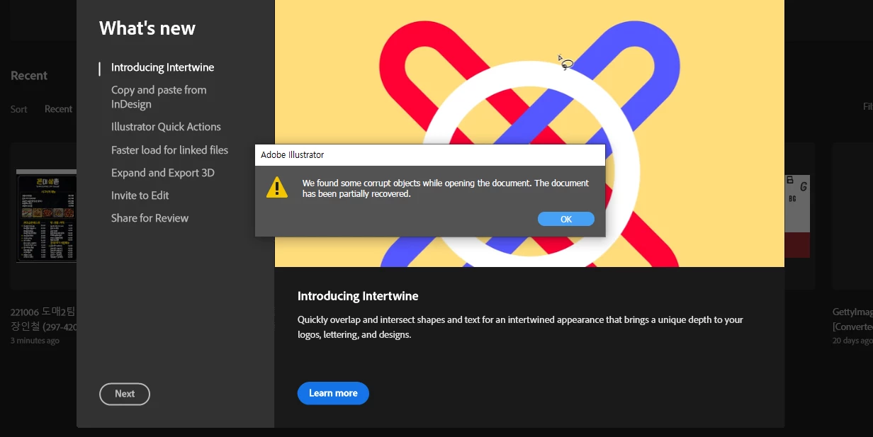Click the Sort label in Recent section
Viewport: 873px width, 437px height.
19,109
